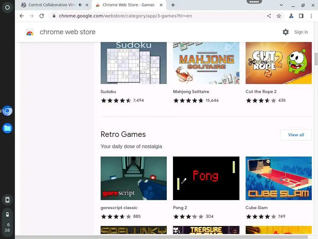The height and width of the screenshot is (239, 318).
Task: Select the Chrome Web Store - Games tab
Action: coord(128,5)
